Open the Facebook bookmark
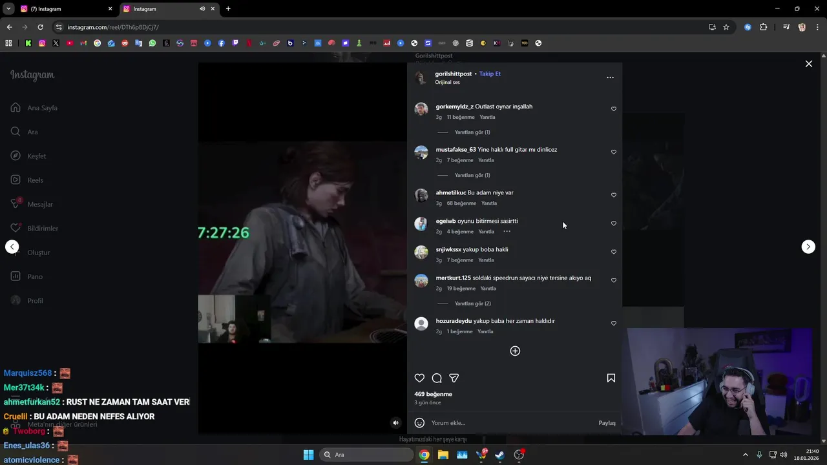Viewport: 827px width, 465px height. pyautogui.click(x=221, y=43)
